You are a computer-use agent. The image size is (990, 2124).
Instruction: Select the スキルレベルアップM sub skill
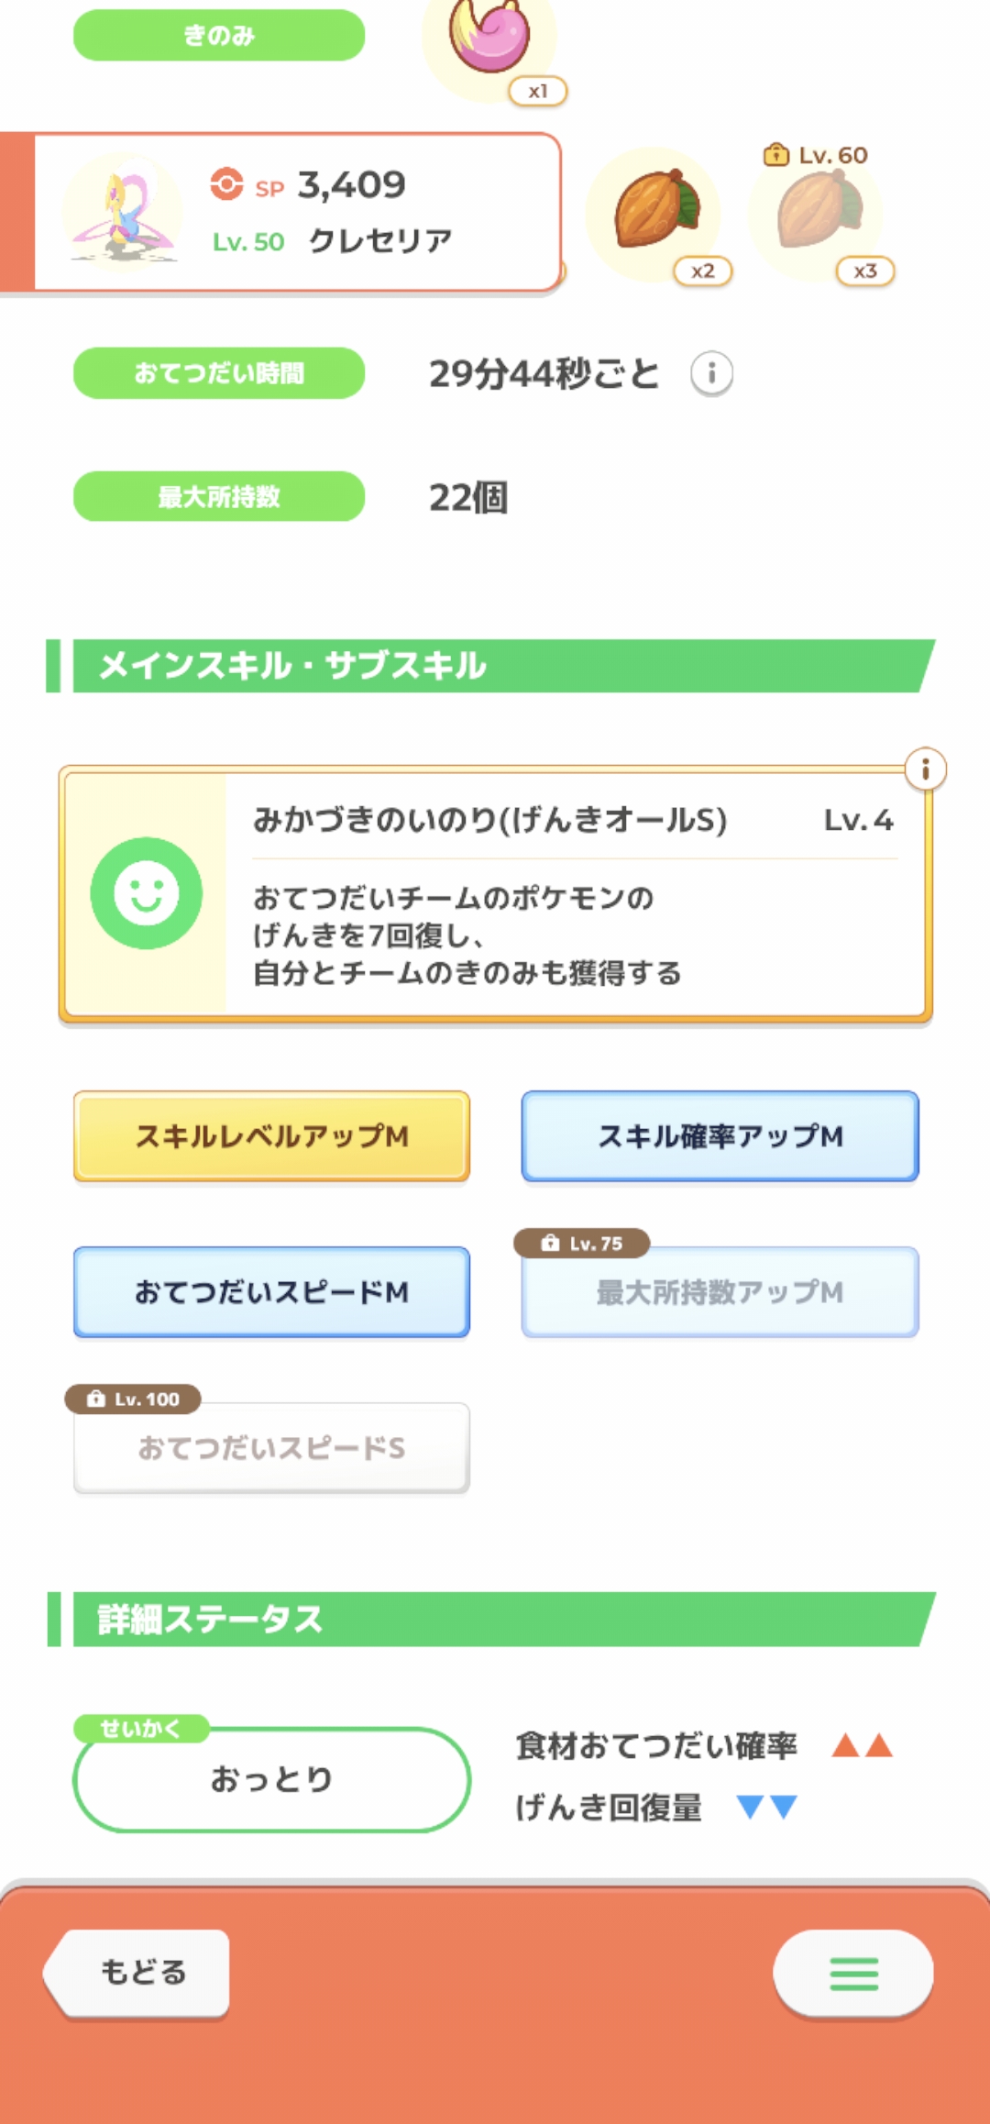272,1136
